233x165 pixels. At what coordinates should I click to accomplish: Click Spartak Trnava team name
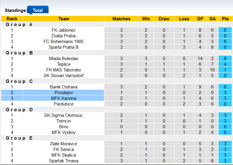pyautogui.click(x=64, y=161)
